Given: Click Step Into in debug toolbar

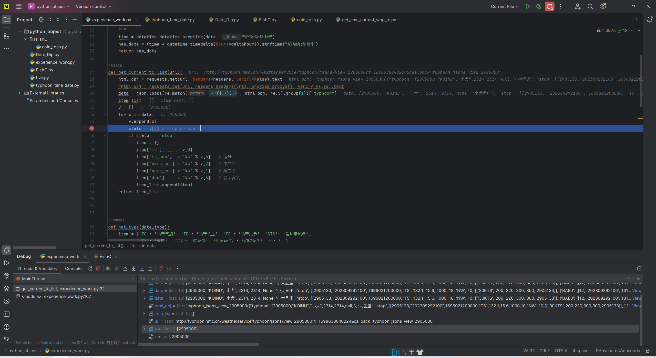Looking at the screenshot, I should point(134,268).
